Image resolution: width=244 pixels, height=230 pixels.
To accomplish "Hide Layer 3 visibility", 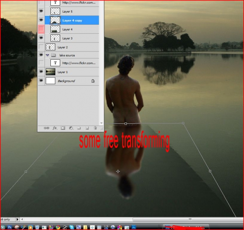I will coord(41,38).
